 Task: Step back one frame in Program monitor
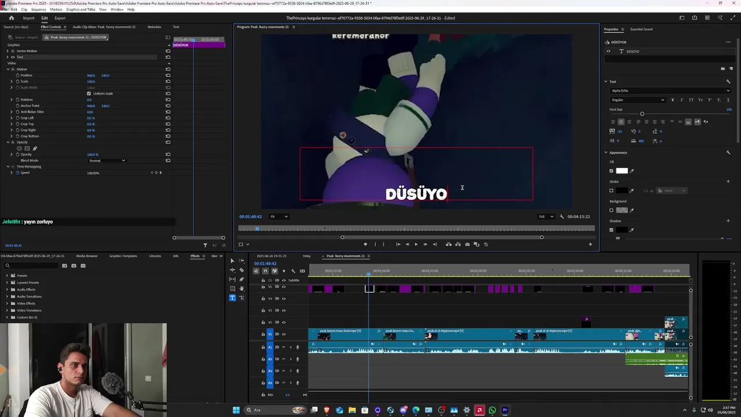tap(408, 244)
